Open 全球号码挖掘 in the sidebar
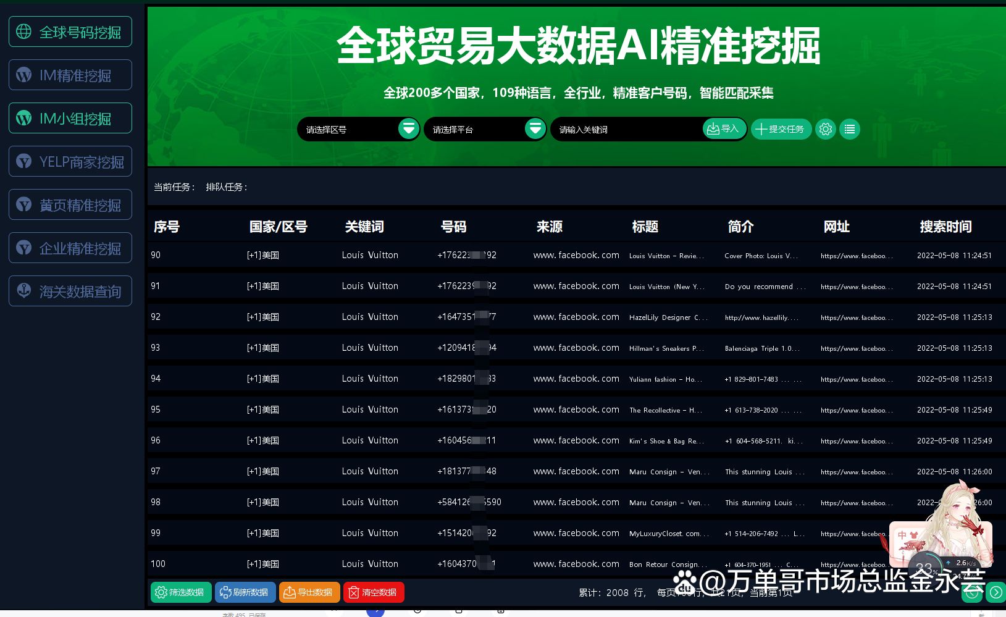Image resolution: width=1006 pixels, height=617 pixels. pos(70,31)
